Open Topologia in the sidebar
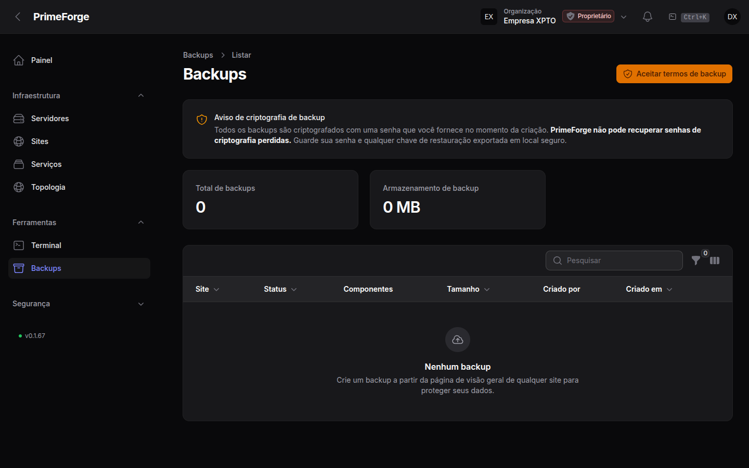Screen dimensions: 749x468 [x=79, y=187]
